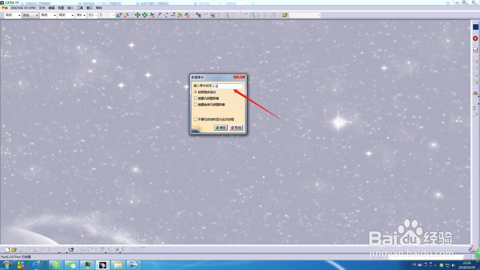Open the empty combo box right of folder icon
480x270 pixels.
pyautogui.click(x=305, y=15)
